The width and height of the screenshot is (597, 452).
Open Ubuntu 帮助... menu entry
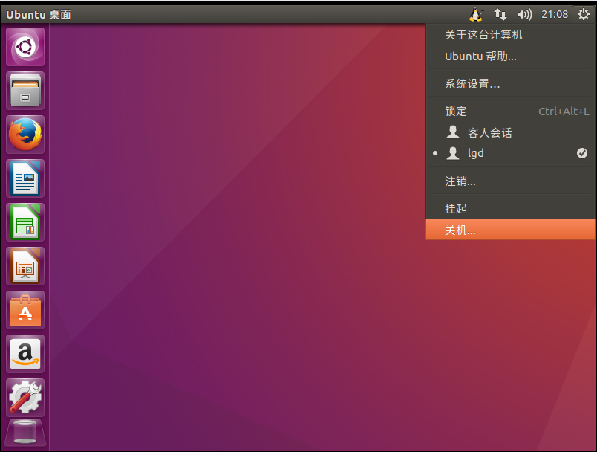(511, 56)
